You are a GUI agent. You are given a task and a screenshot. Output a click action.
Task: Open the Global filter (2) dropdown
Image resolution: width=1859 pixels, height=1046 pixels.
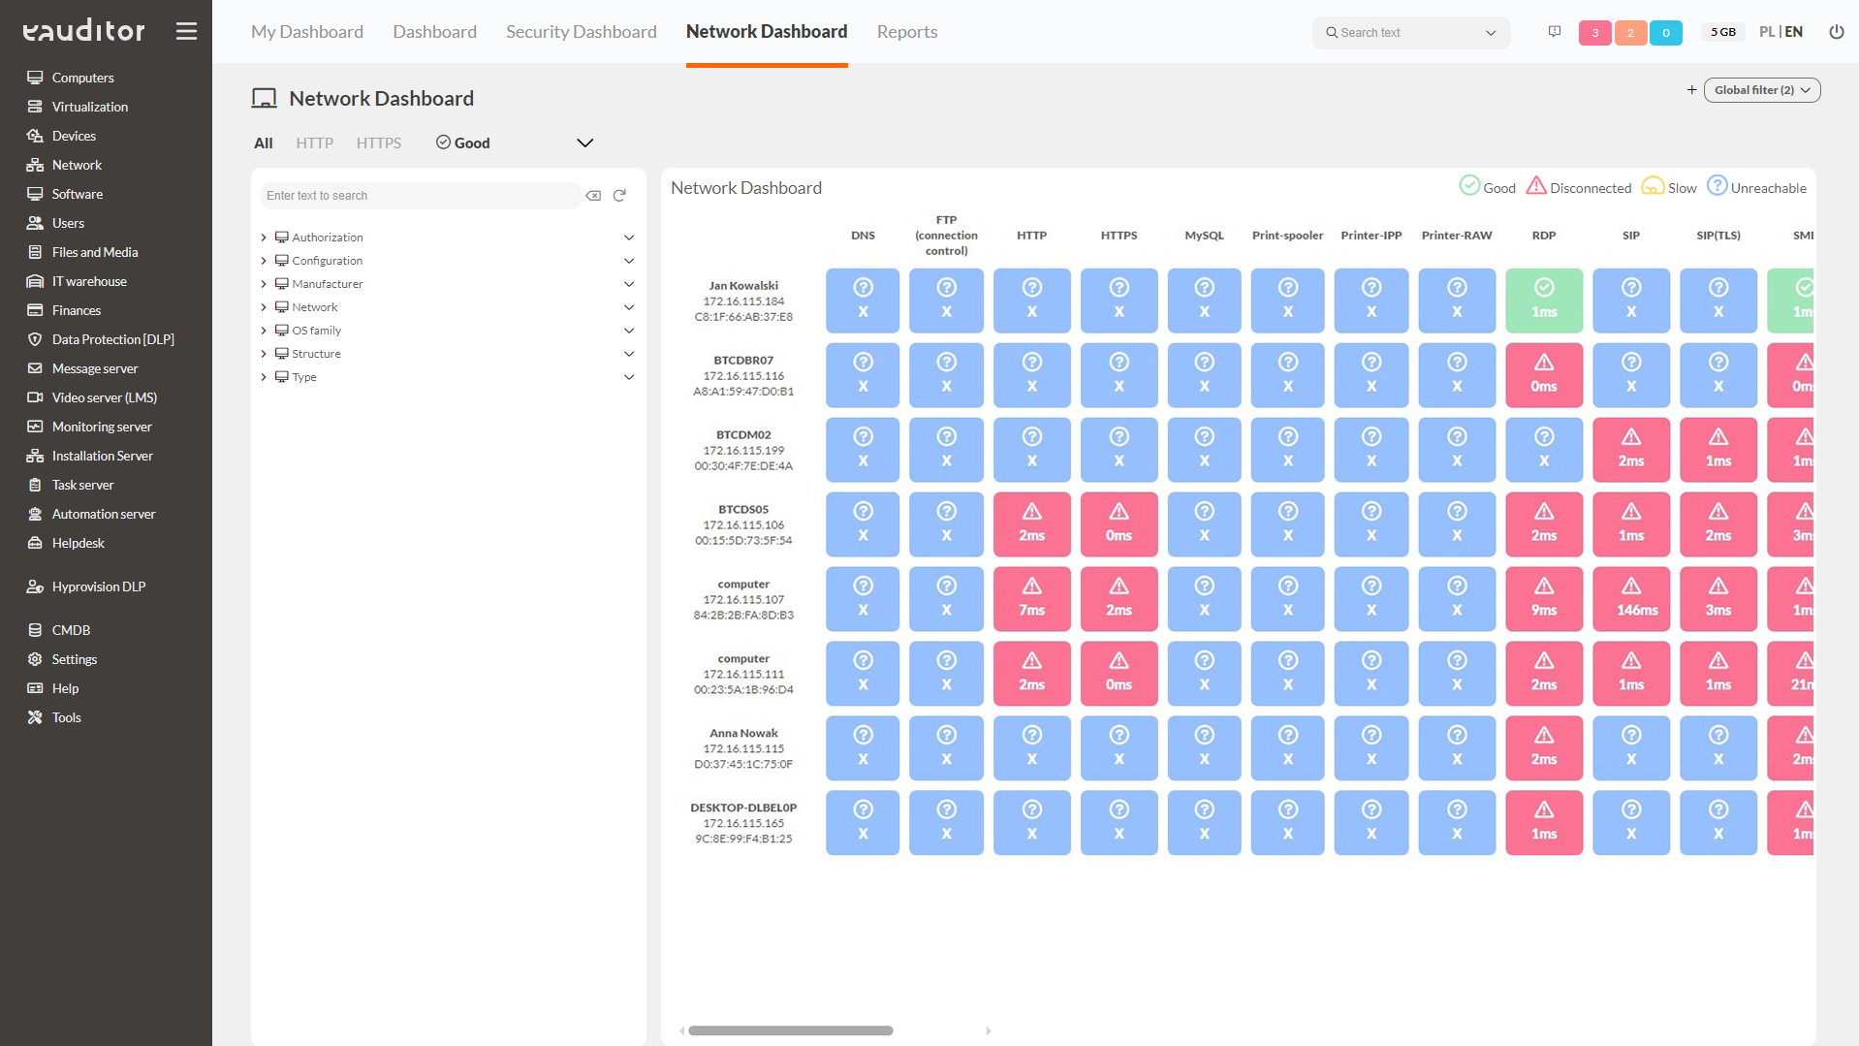[x=1761, y=90]
